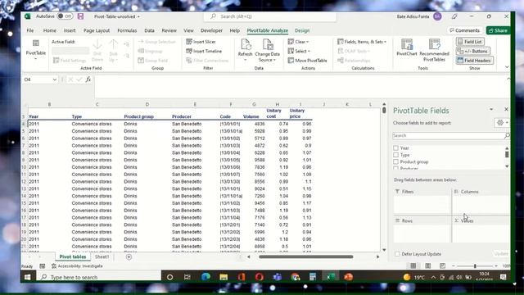524x295 pixels.
Task: Add a new sheet
Action: pyautogui.click(x=129, y=256)
